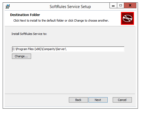Click 'Program Files (x86)' in the path text

[x=29, y=49]
